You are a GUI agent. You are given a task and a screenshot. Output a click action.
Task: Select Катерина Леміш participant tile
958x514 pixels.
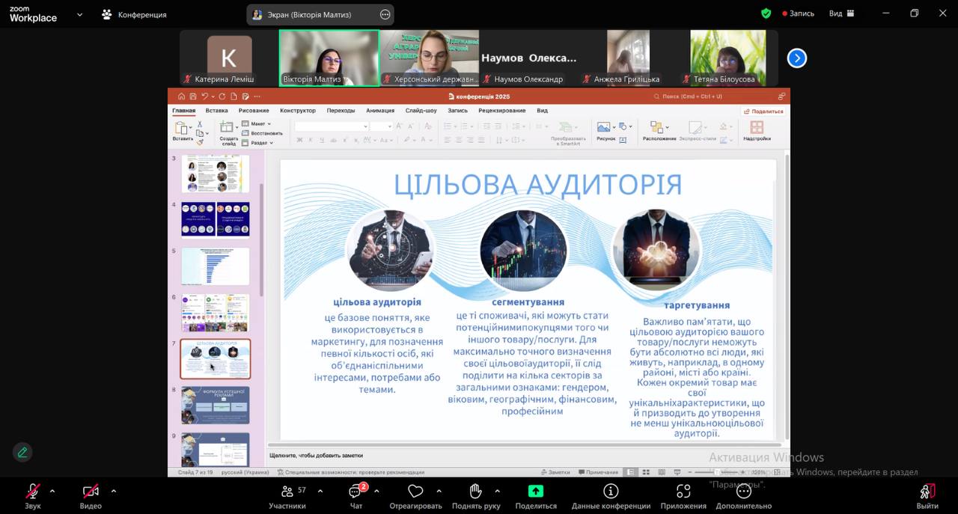point(229,58)
